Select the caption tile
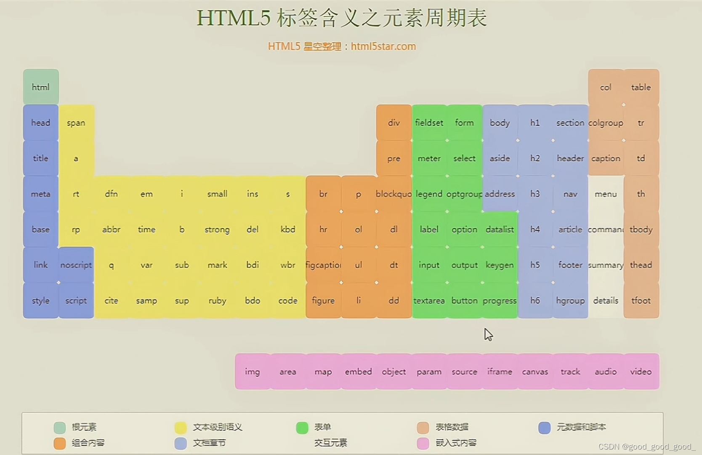 tap(606, 158)
